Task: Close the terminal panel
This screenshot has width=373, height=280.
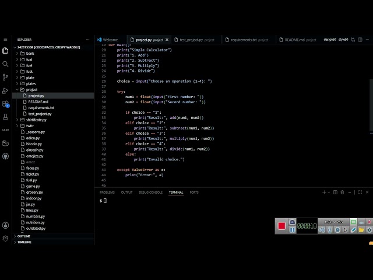Action: point(367,192)
